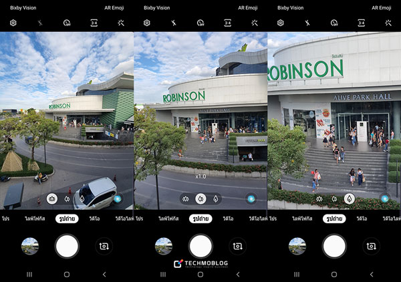Viewport: 401px width, 282px height.
Task: Open gallery thumbnail in zoomed-in telephoto screenshot
Action: point(297,246)
